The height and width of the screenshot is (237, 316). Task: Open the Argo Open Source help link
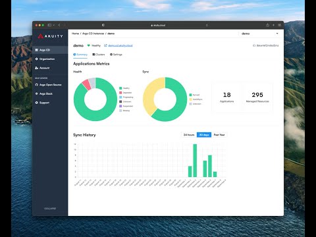coord(50,85)
